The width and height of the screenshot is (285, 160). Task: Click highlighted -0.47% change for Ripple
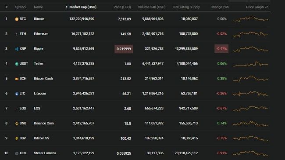[221, 49]
